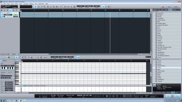Select the Mute tool in top toolbar
182x102 pixels.
point(51,7)
